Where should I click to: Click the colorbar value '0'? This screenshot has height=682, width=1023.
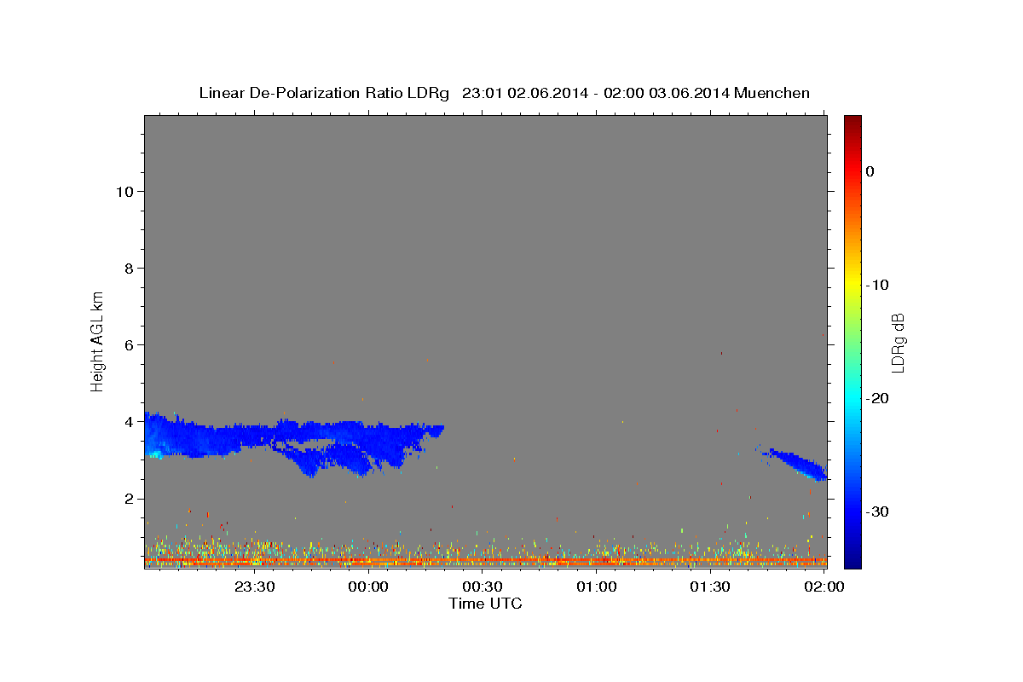coord(870,171)
